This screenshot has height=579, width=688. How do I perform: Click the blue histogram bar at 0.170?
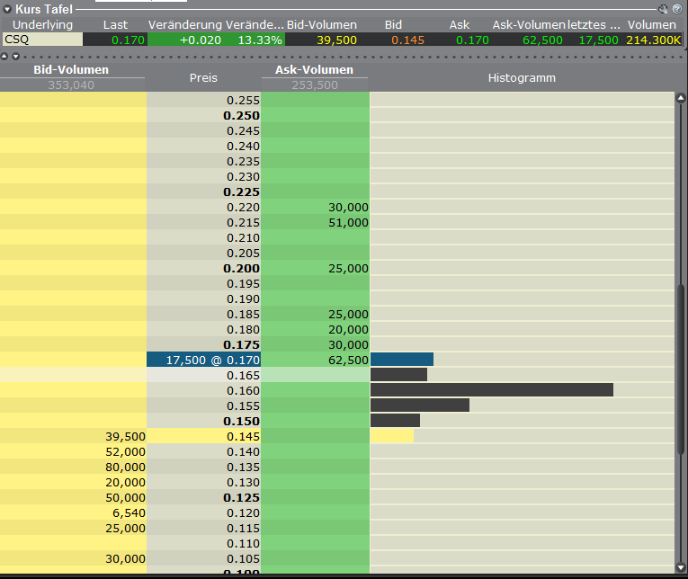[x=401, y=360]
